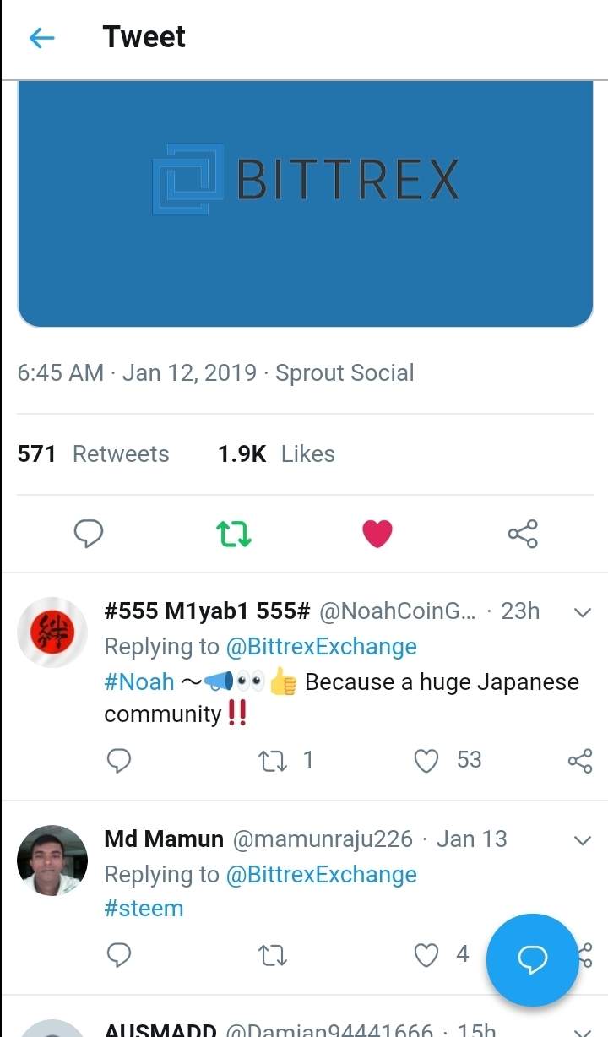This screenshot has width=608, height=1037.
Task: Expand options for Md Mamun's reply
Action: [x=582, y=840]
